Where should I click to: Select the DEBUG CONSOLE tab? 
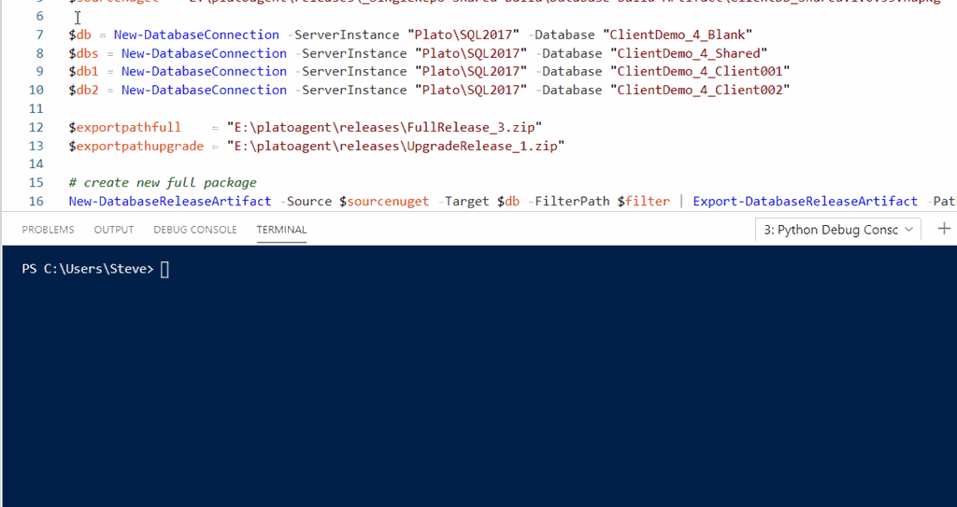click(195, 230)
